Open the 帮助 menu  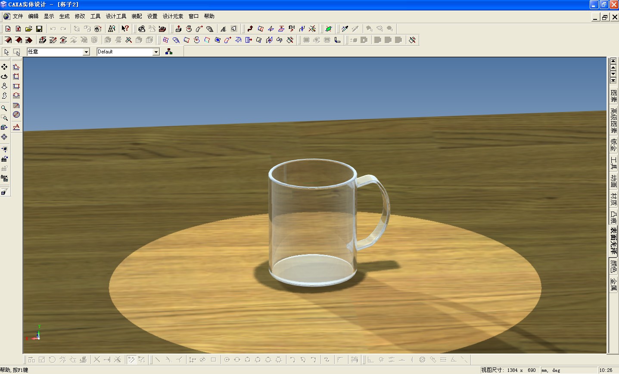(x=209, y=16)
